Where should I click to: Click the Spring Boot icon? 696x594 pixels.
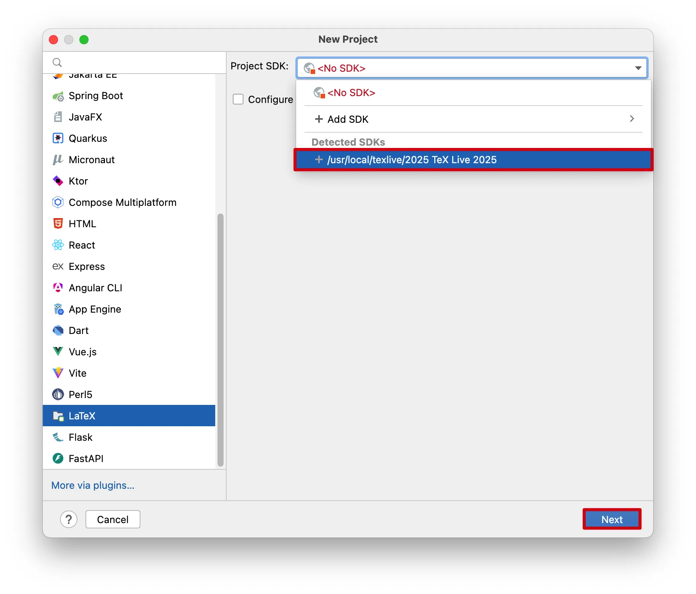(x=58, y=96)
